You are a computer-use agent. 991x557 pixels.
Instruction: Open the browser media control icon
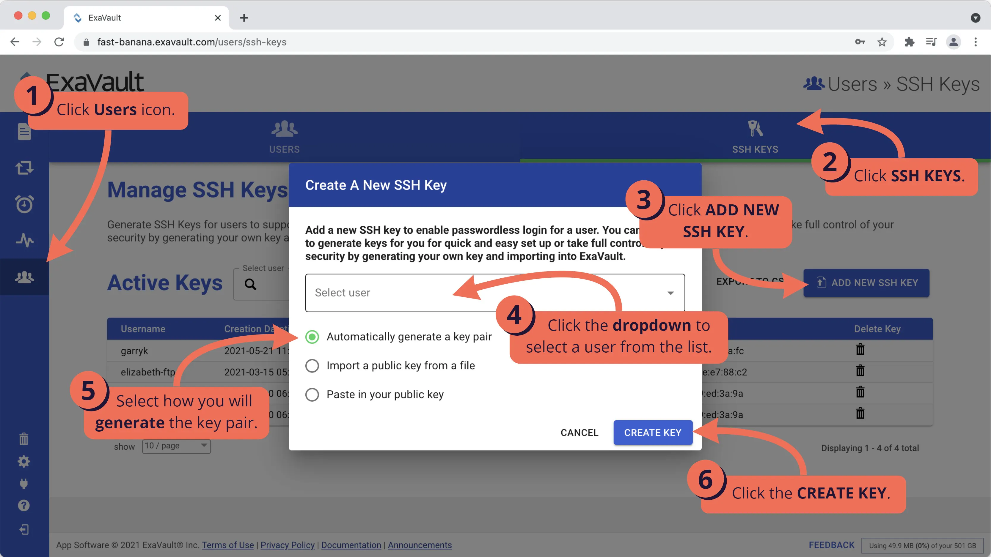[x=931, y=42]
